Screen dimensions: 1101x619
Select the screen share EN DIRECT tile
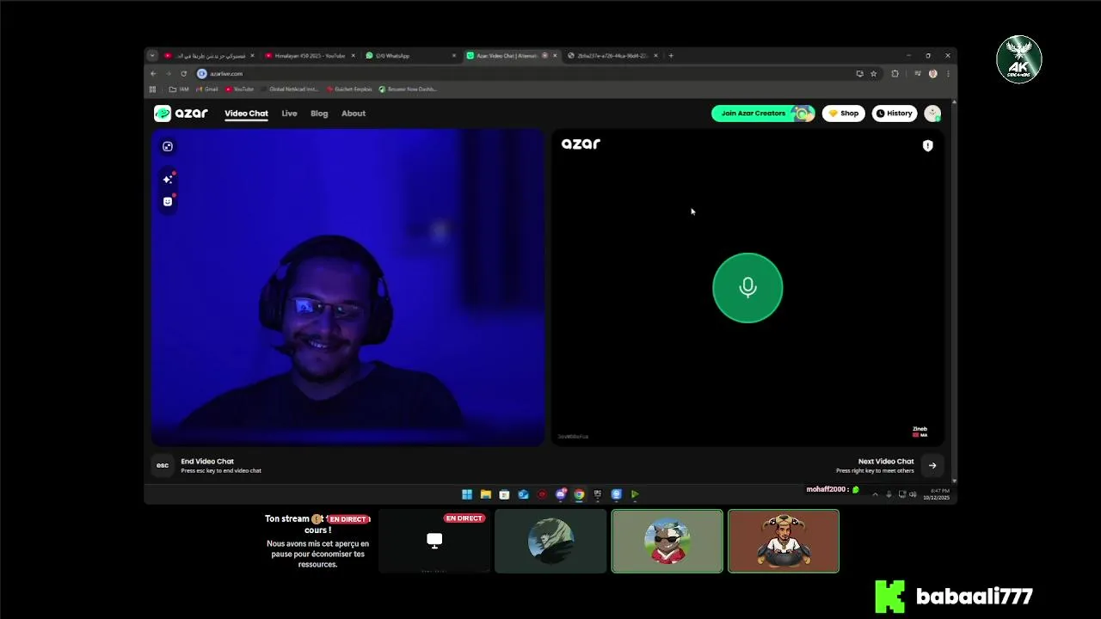(x=434, y=541)
